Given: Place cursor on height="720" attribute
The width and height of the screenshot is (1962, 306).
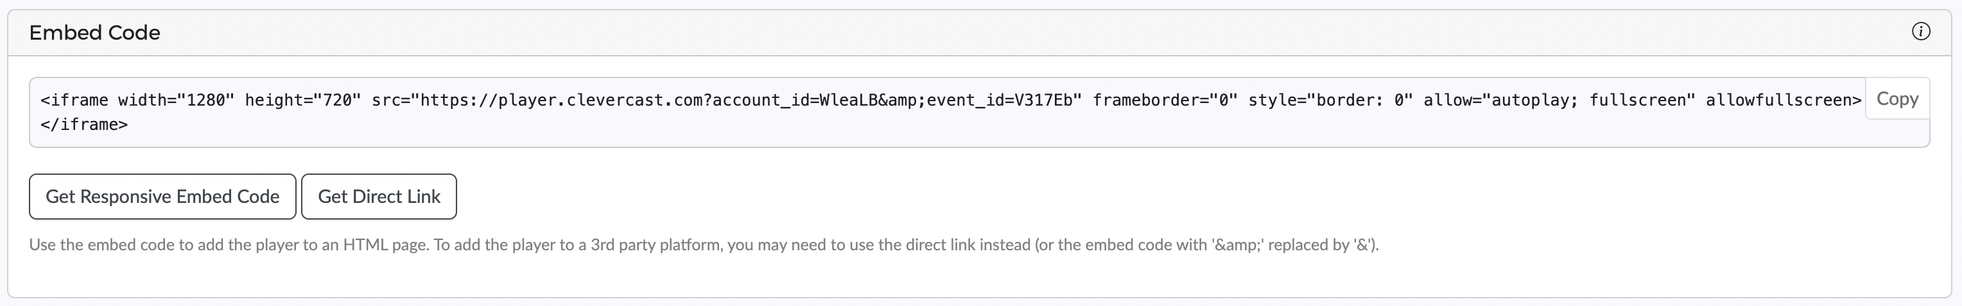Looking at the screenshot, I should coord(302,101).
